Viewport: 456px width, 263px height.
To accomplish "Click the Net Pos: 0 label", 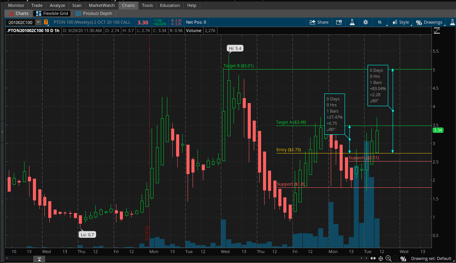I will [196, 22].
